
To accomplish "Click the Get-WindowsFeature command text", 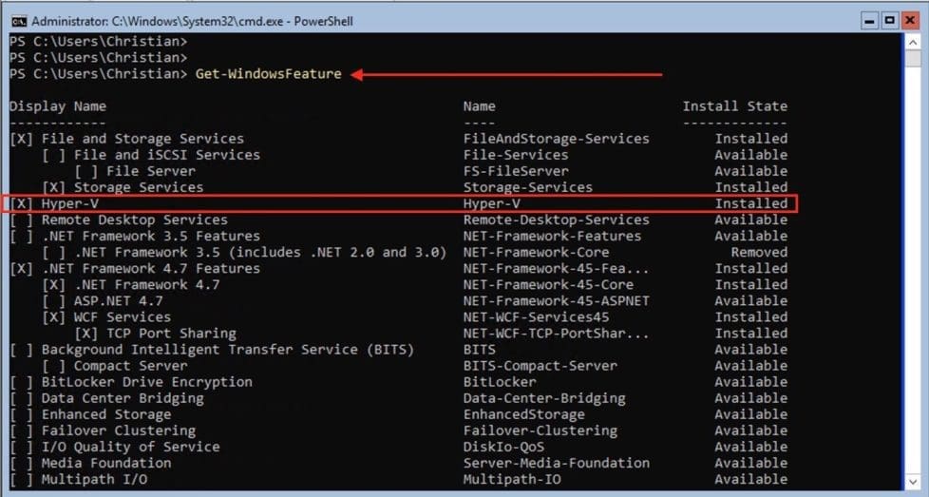I will tap(268, 74).
